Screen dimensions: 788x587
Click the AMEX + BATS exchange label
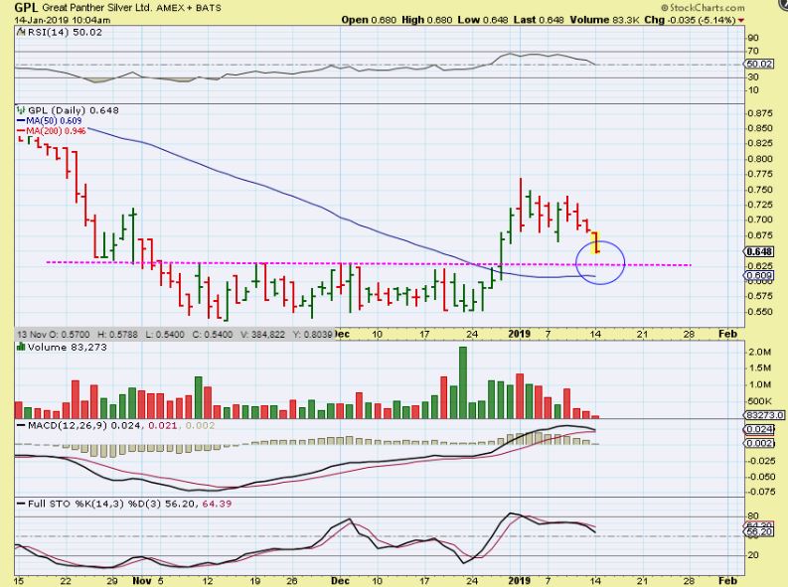[189, 8]
